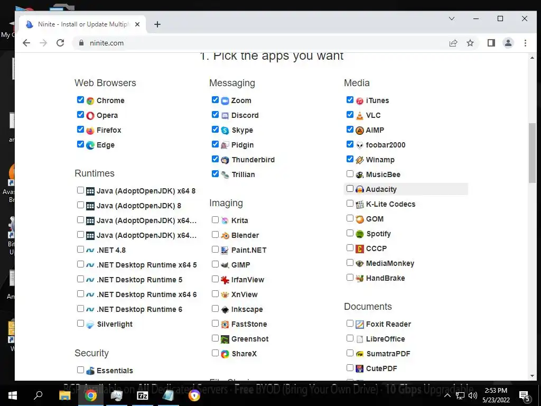541x406 pixels.
Task: Open File Explorer from the taskbar
Action: tap(64, 395)
